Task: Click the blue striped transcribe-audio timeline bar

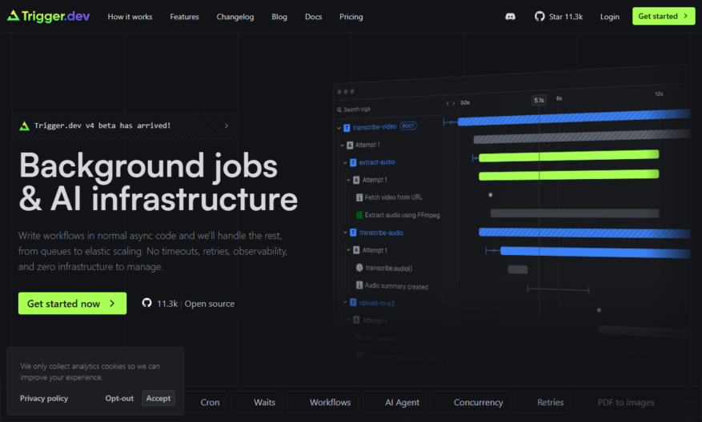Action: (584, 233)
